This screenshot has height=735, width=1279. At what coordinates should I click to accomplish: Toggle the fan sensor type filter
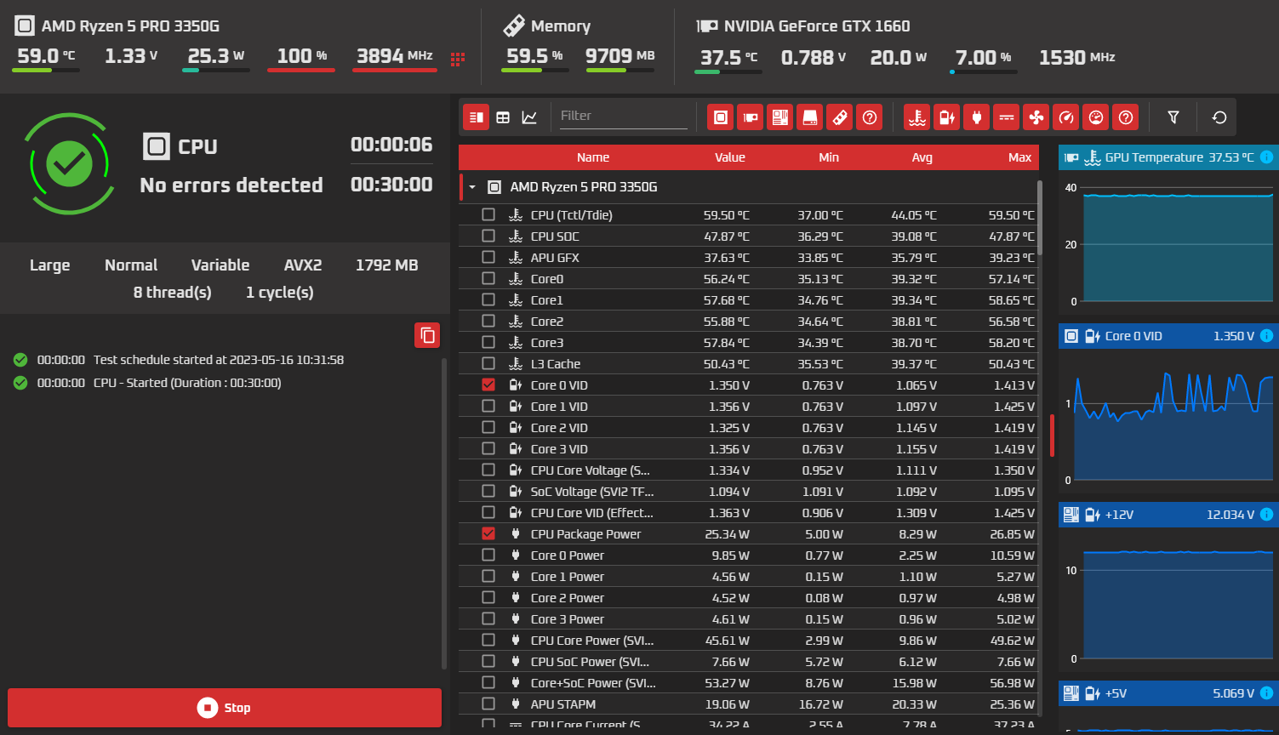[x=1036, y=117]
